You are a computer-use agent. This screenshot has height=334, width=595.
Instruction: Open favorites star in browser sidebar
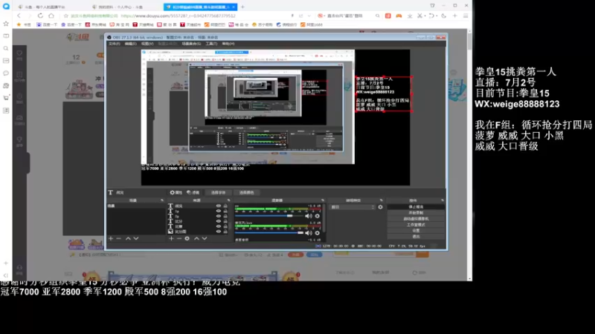click(6, 24)
